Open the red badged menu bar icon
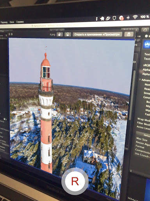This screenshot has width=150, height=201. 121,18
